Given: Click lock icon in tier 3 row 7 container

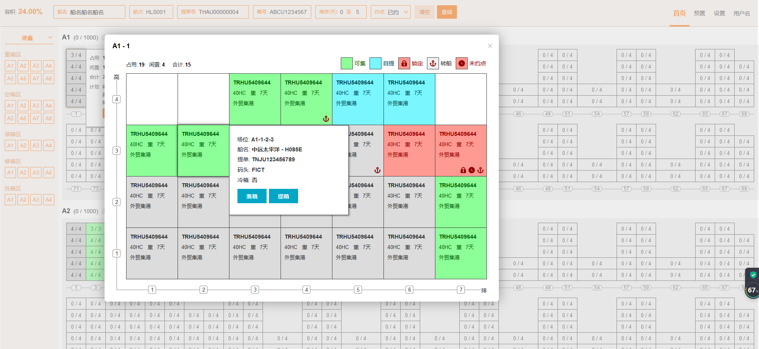Looking at the screenshot, I should click(x=463, y=170).
